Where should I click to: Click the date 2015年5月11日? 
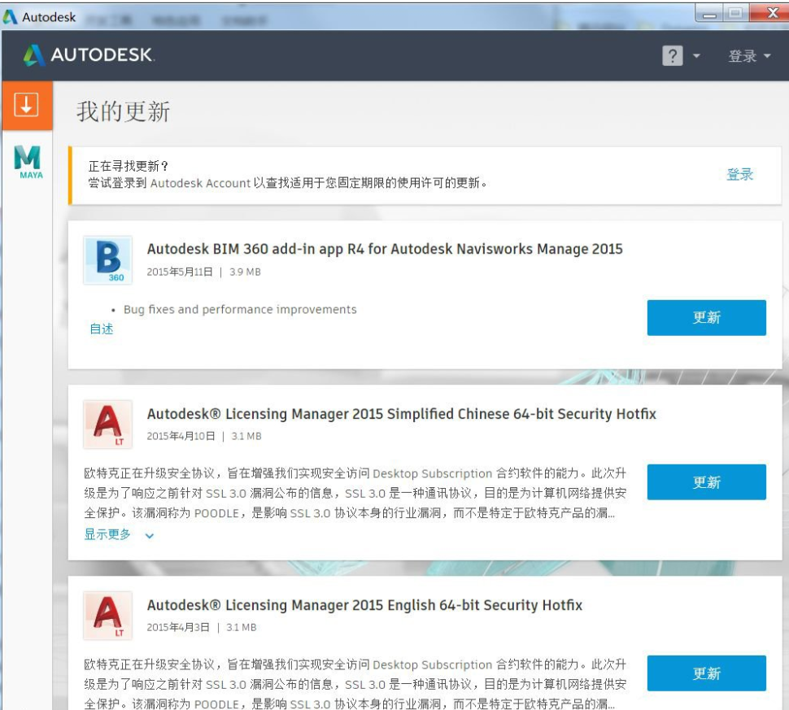pyautogui.click(x=180, y=272)
